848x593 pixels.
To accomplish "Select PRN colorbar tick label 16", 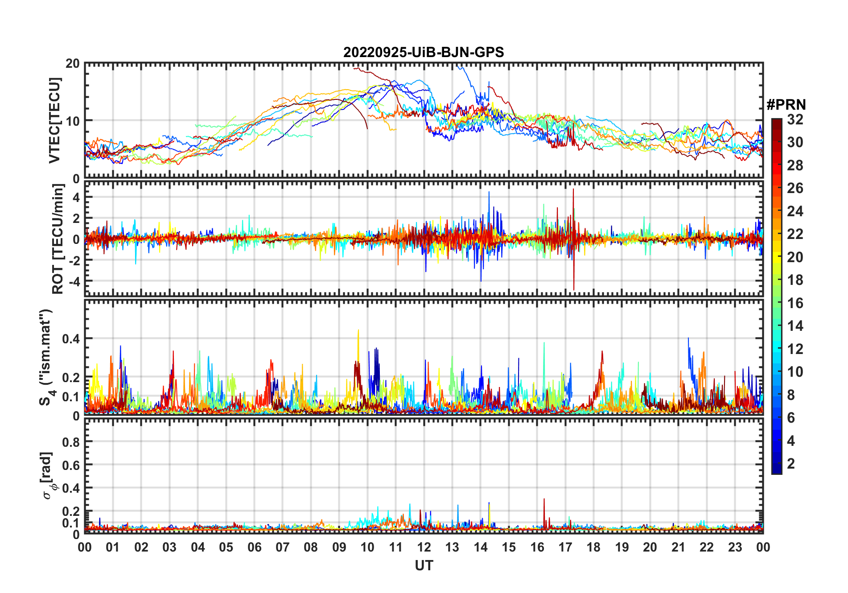I will click(x=795, y=303).
